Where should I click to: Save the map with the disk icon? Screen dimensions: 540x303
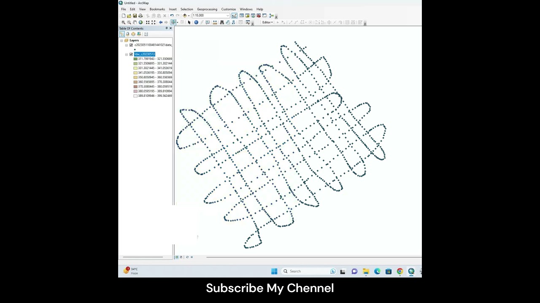(135, 16)
